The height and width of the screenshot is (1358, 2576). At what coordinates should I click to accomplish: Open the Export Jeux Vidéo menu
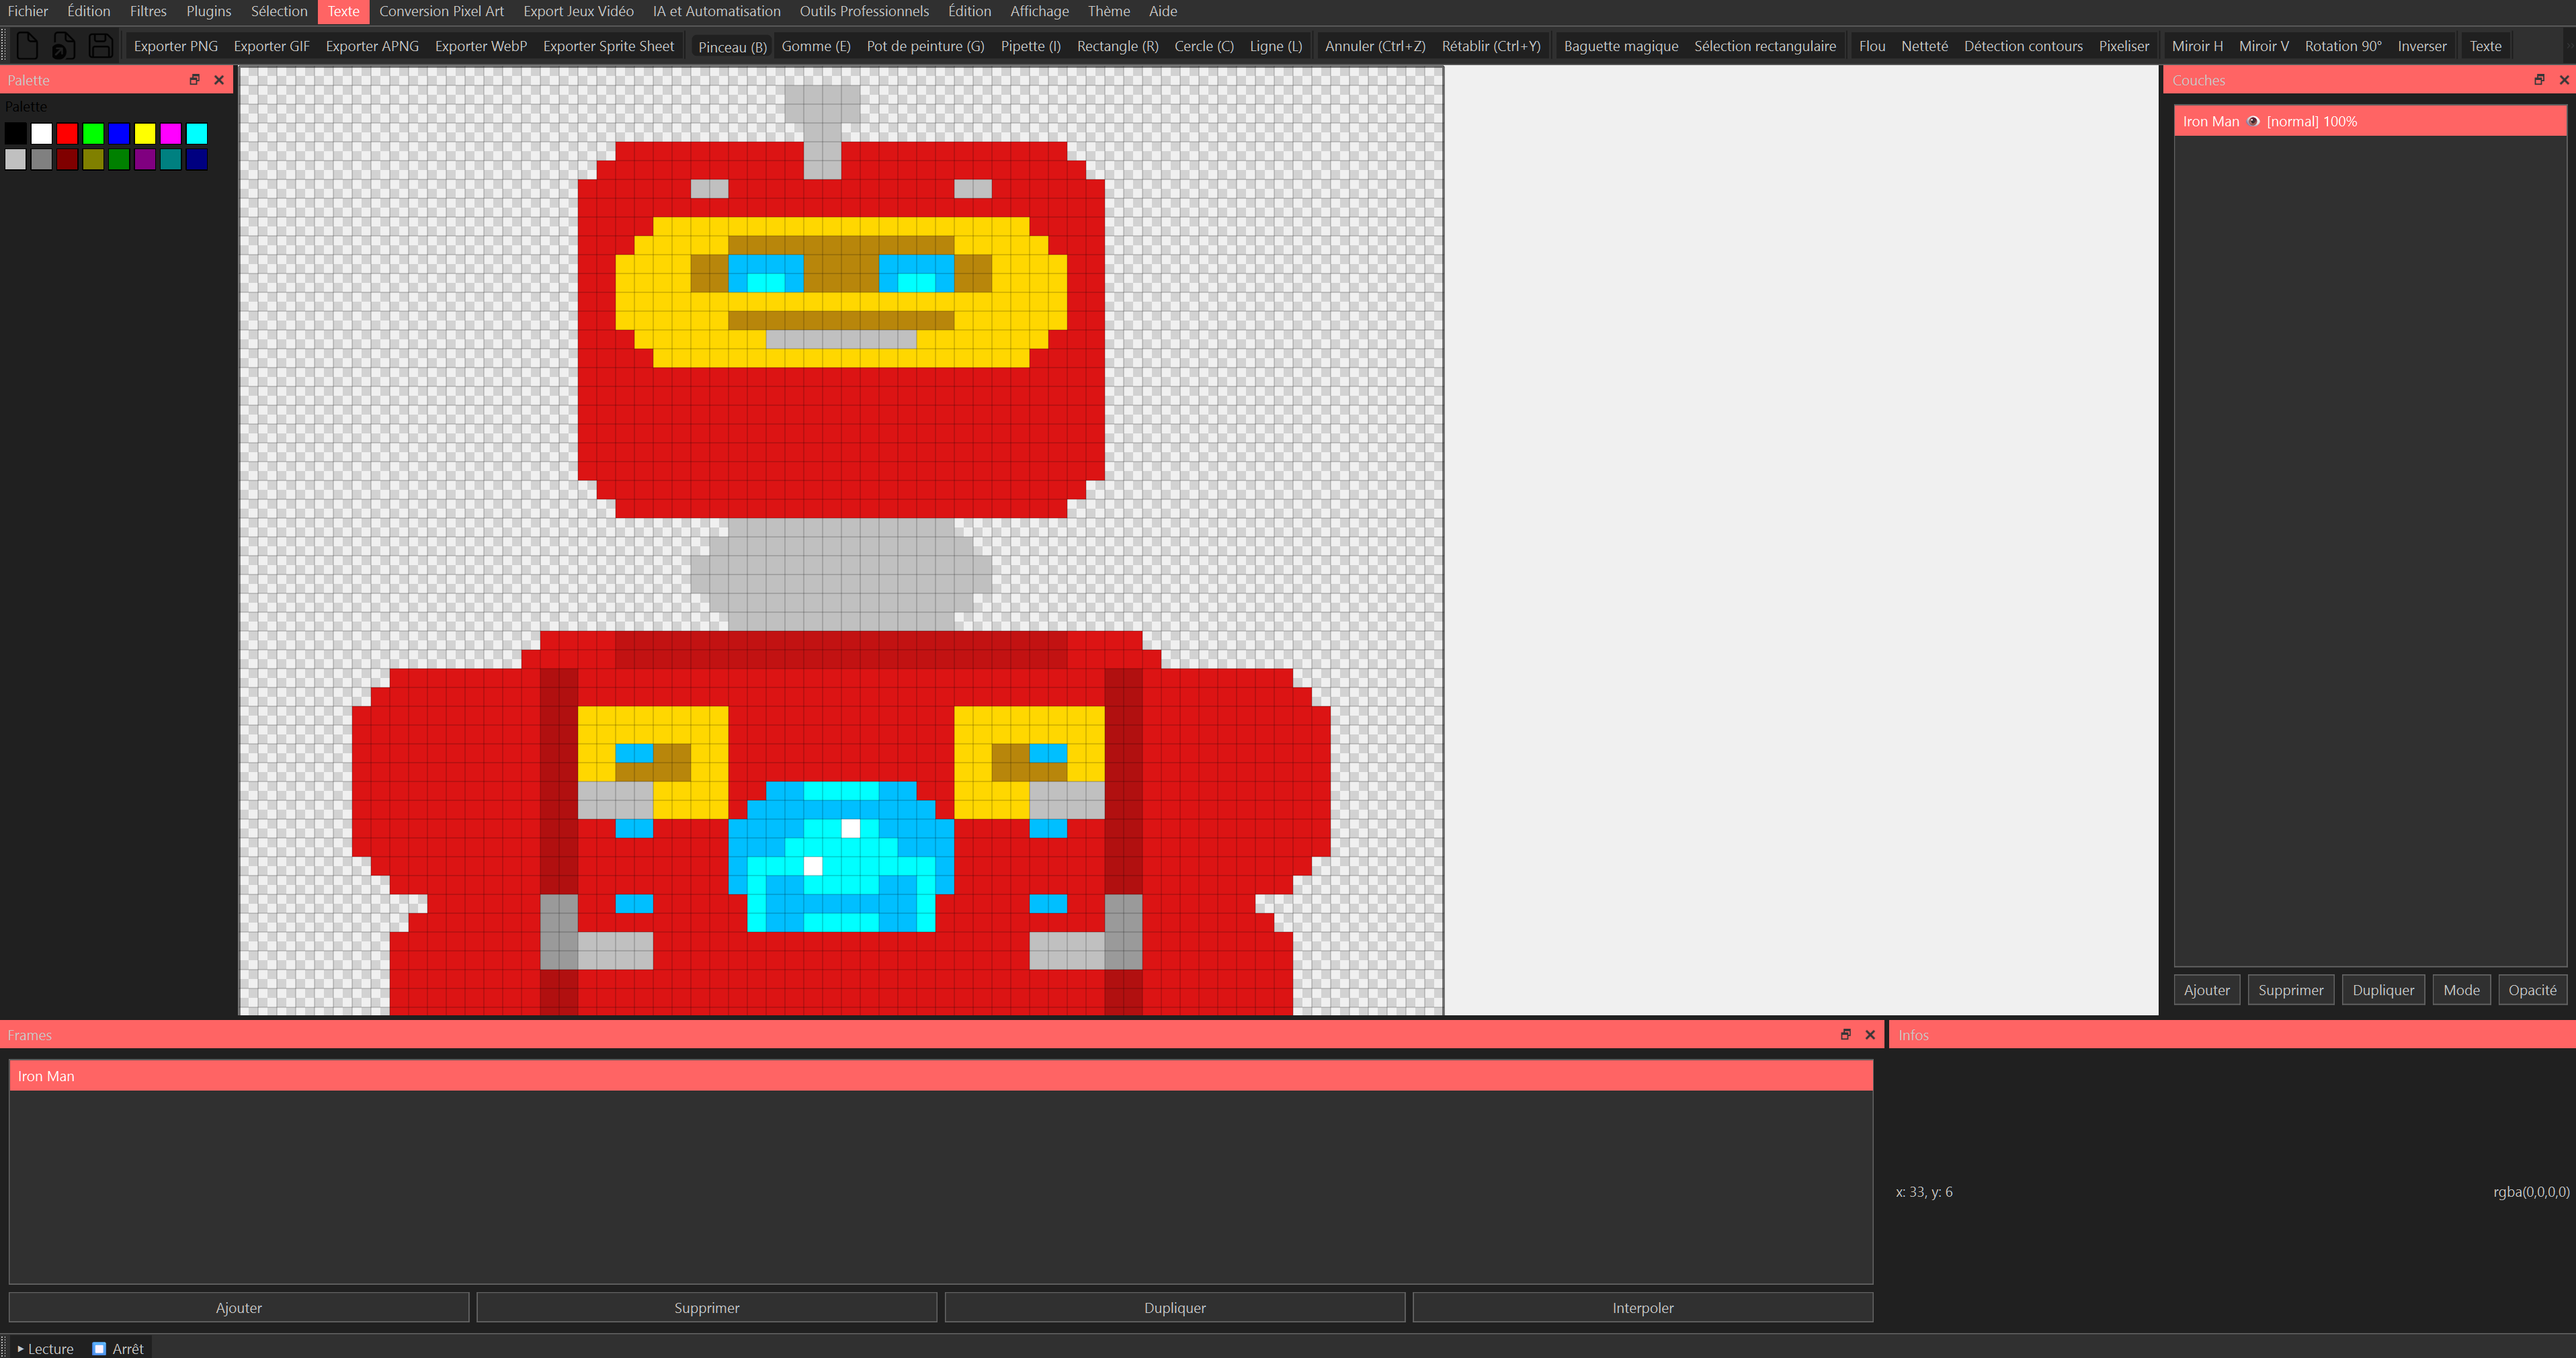pos(578,11)
